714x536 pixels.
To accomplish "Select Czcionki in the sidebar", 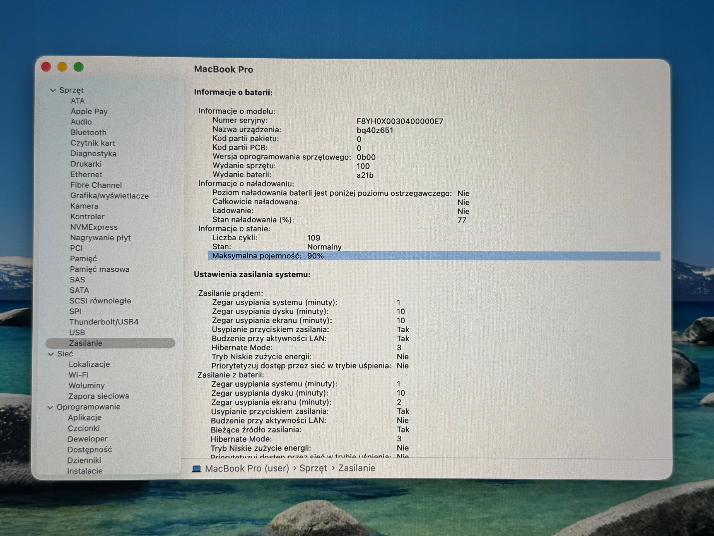I will click(84, 428).
